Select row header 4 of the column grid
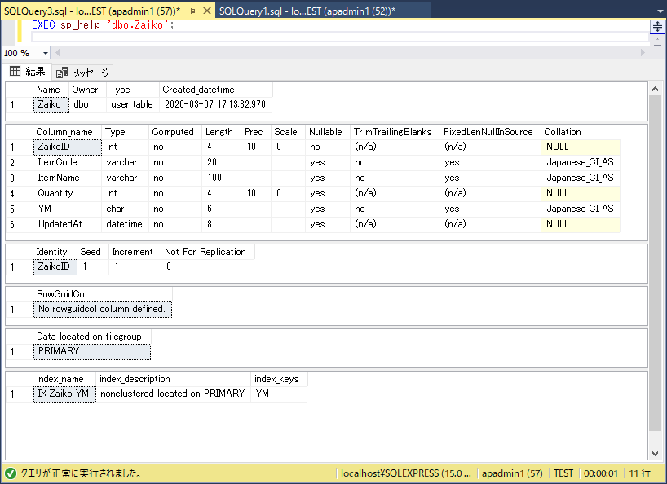Image resolution: width=667 pixels, height=484 pixels. [x=13, y=194]
